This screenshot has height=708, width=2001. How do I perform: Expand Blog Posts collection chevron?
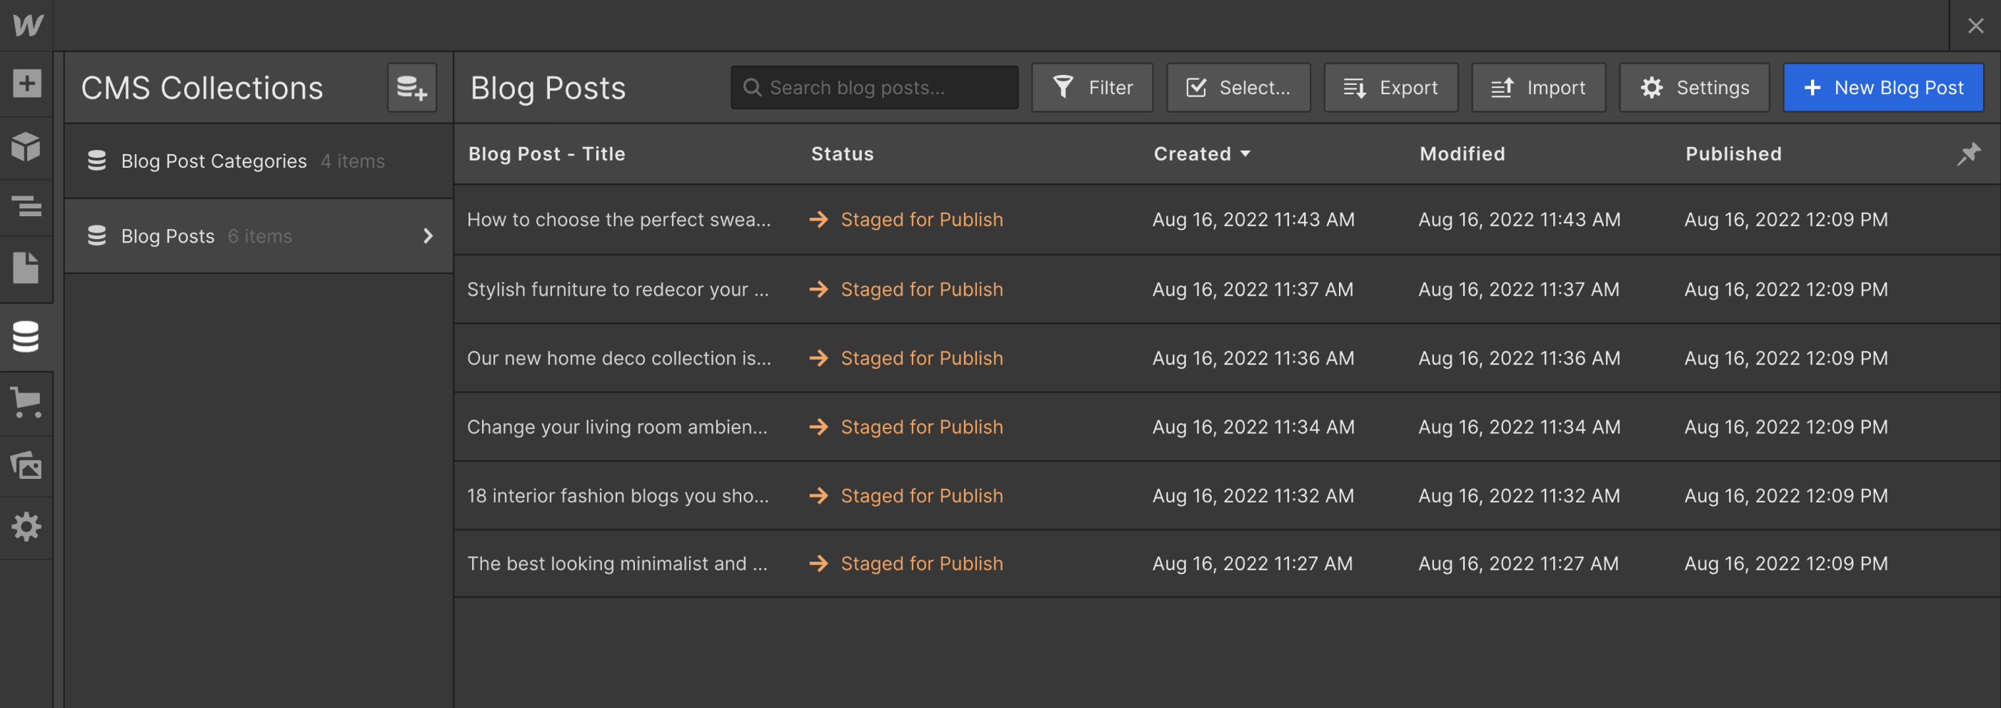tap(428, 236)
